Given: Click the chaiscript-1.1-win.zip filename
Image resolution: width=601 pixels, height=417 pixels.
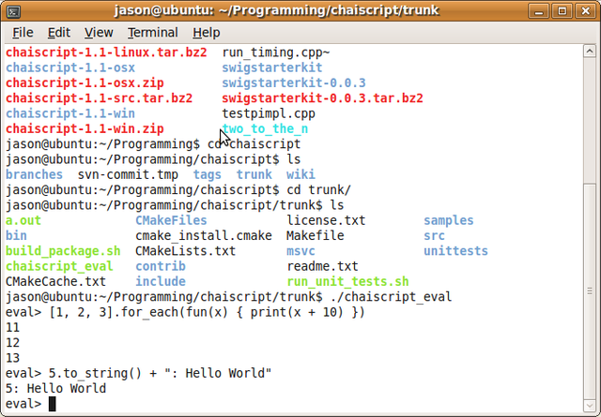Looking at the screenshot, I should [85, 129].
